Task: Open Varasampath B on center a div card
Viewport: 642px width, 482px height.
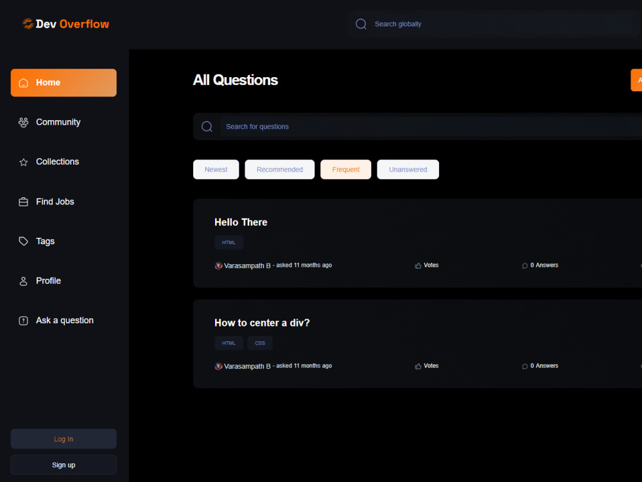Action: pos(247,366)
